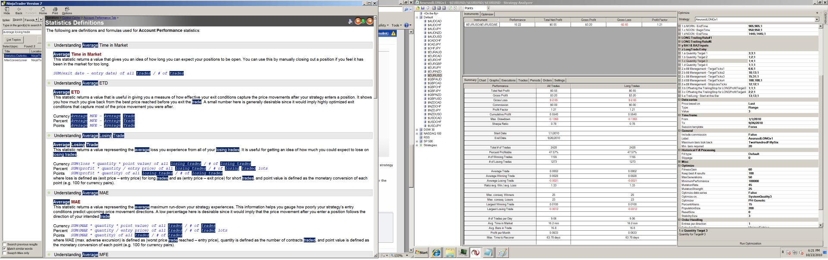Open Windows Explorer folder on taskbar
The width and height of the screenshot is (828, 260).
tap(450, 253)
